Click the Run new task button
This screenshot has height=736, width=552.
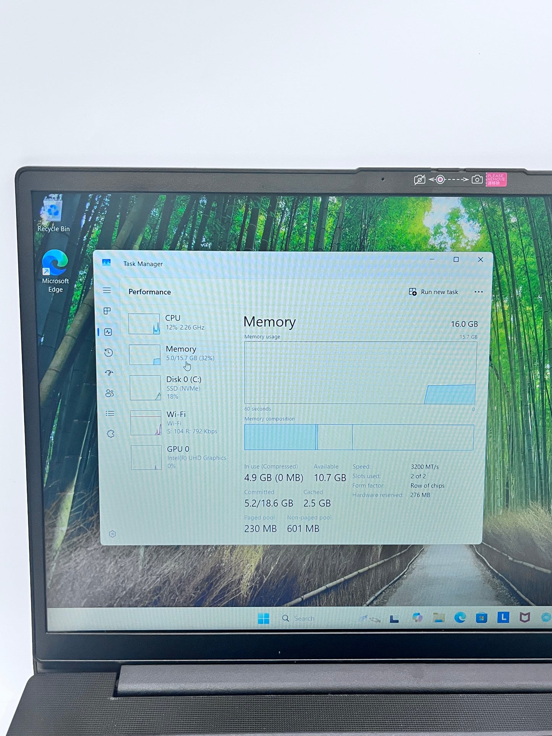[x=433, y=292]
